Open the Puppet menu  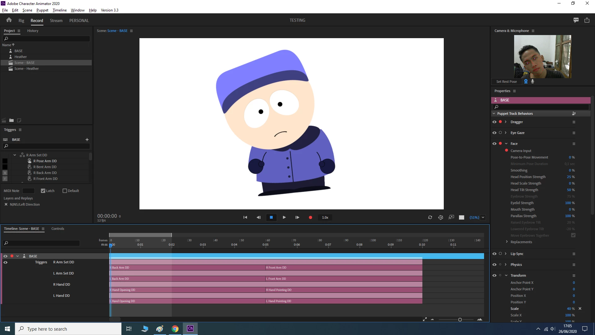42,10
